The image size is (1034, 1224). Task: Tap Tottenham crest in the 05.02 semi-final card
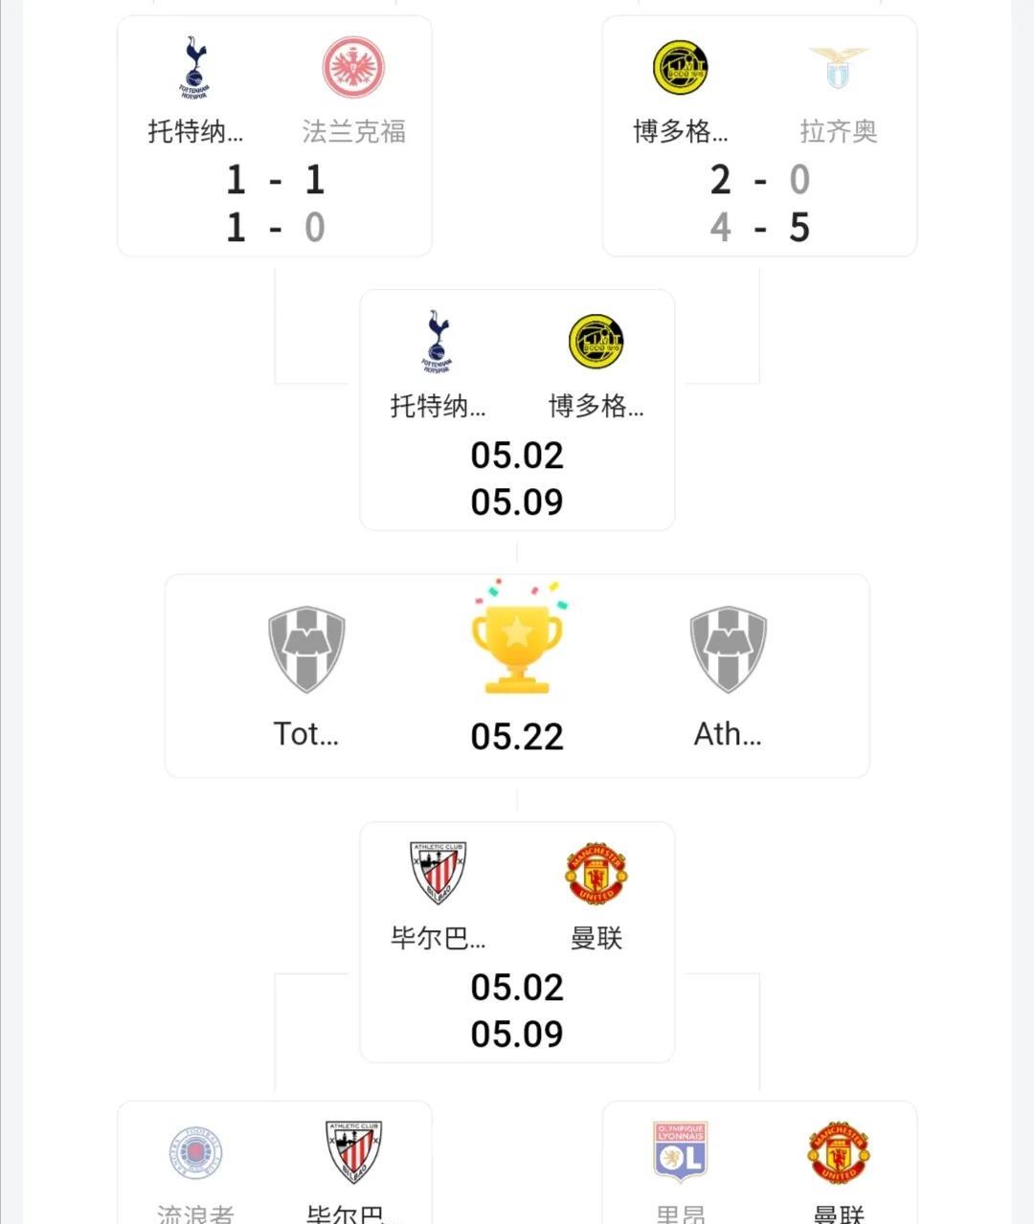point(438,342)
